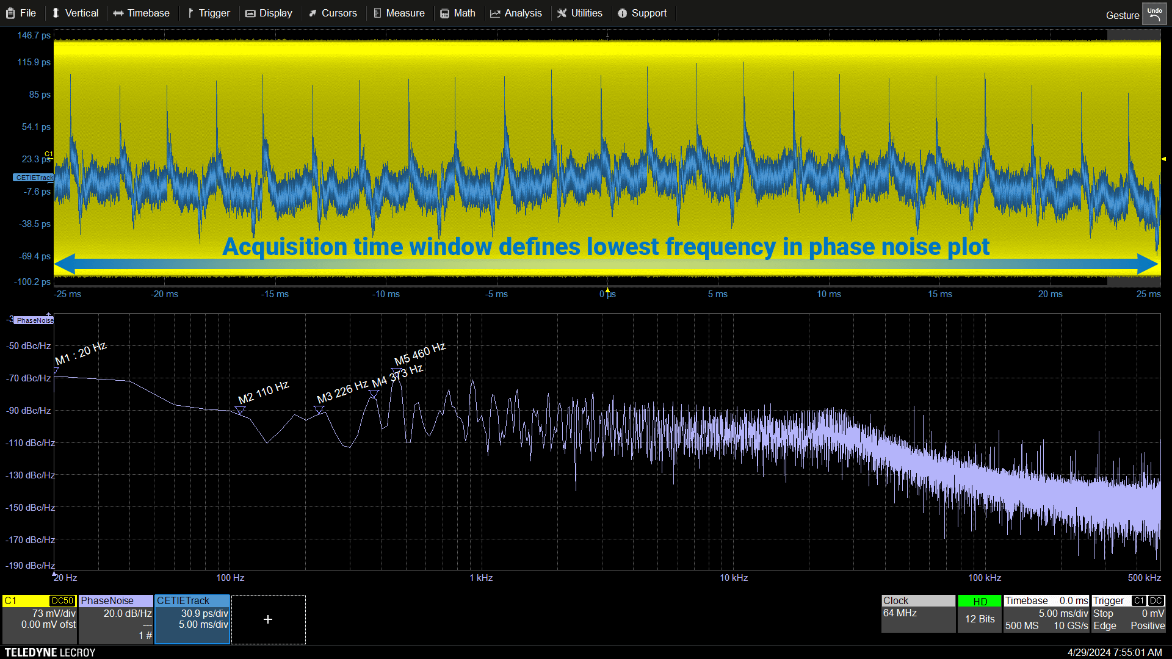
Task: Open the Measure menu
Action: pos(399,13)
